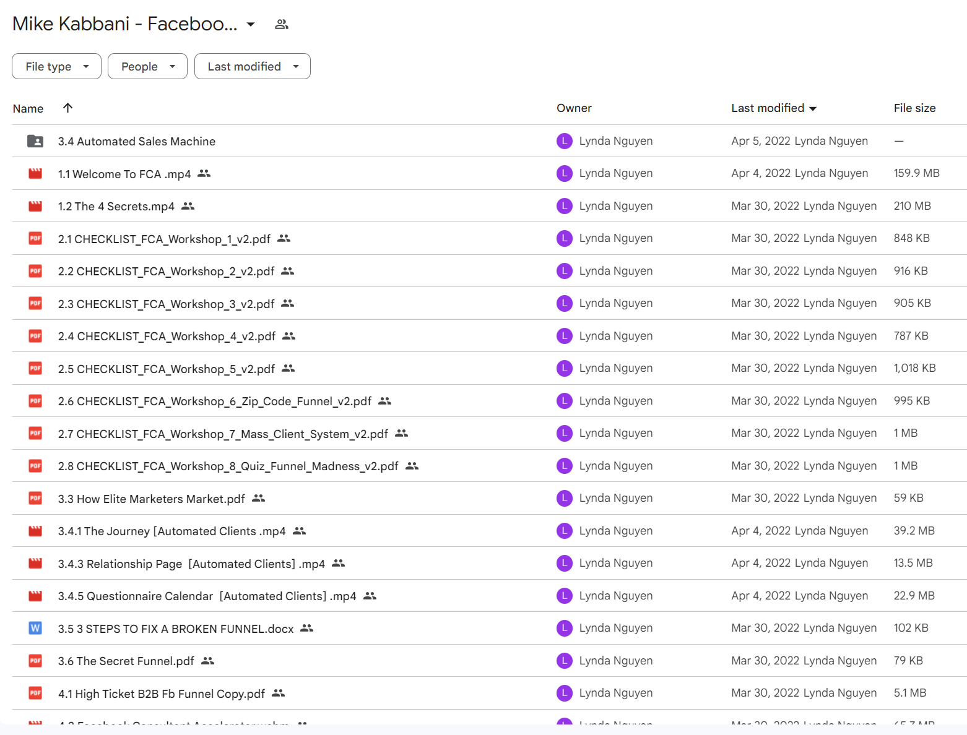The width and height of the screenshot is (967, 735).
Task: Click the shared icon next to 1.1 Welcome To FCA .mp4
Action: 204,174
